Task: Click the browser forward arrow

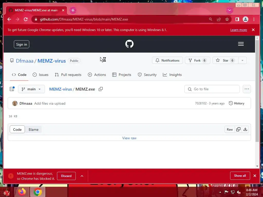Action: [17, 19]
